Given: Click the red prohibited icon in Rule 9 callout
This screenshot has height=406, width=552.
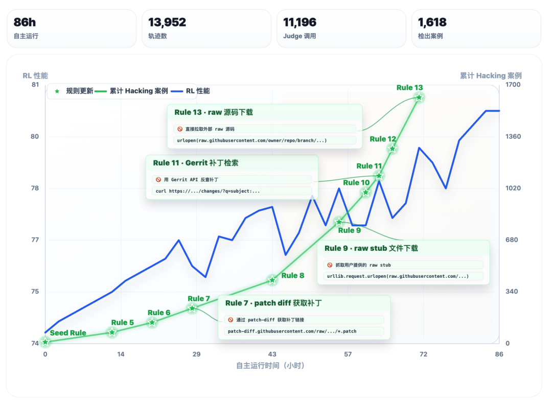Looking at the screenshot, I should pos(330,265).
